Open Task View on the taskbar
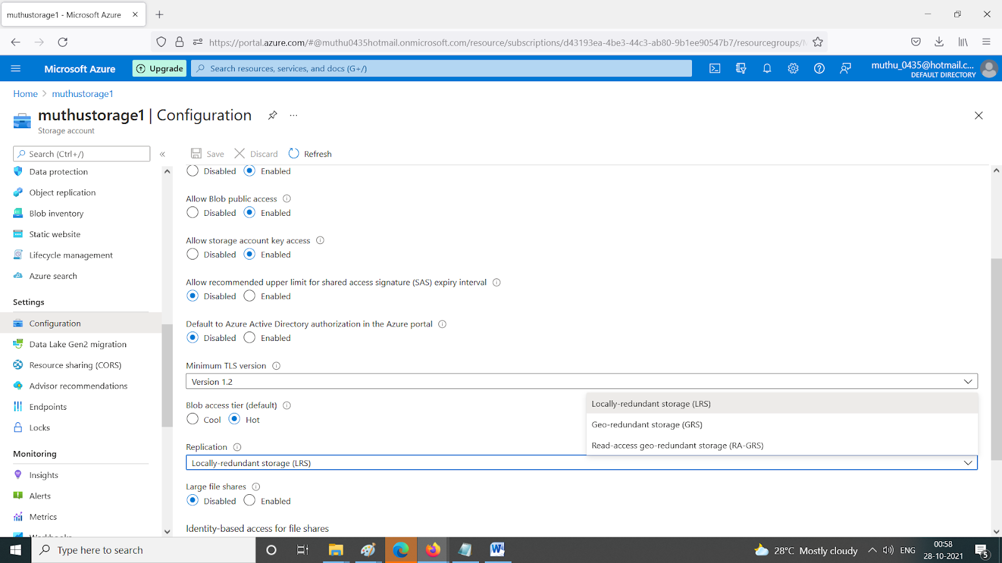Viewport: 1002px width, 563px height. pos(303,550)
